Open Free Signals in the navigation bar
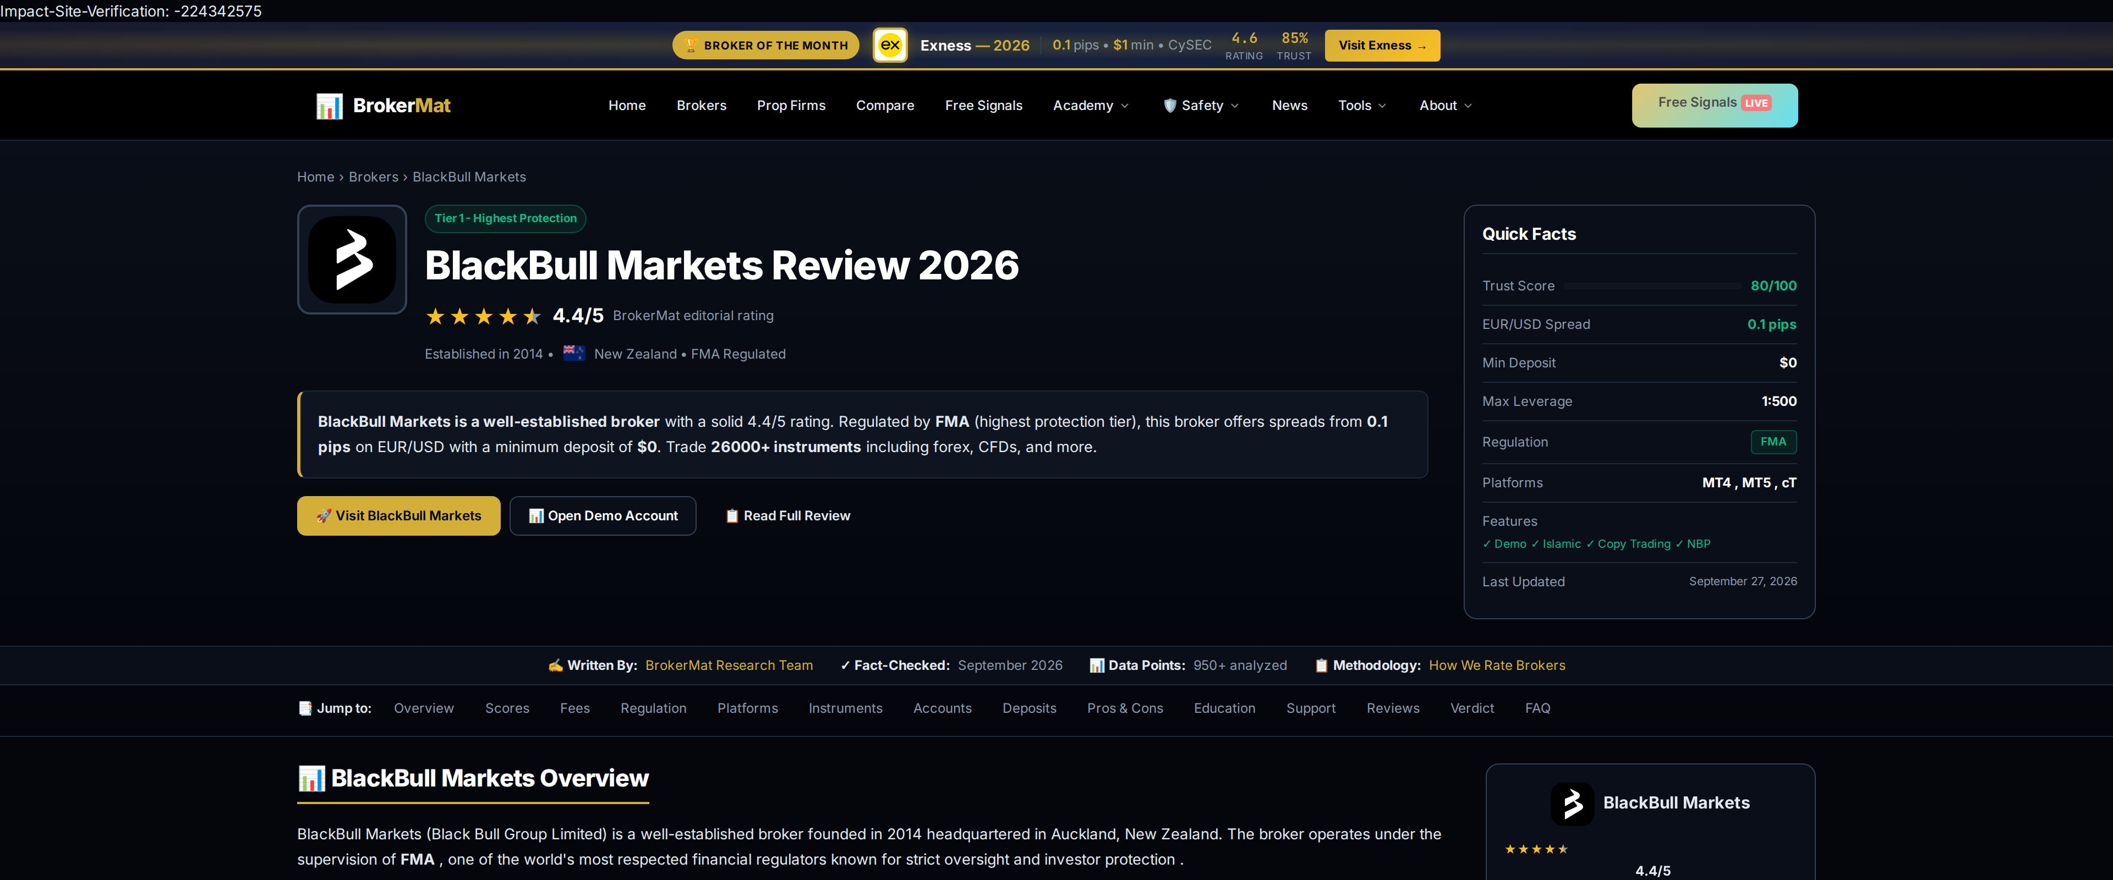Screen dimensions: 2113x880 coord(983,106)
